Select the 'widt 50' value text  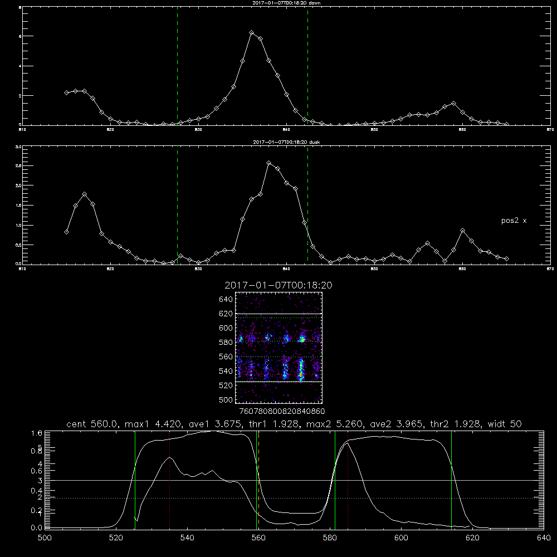[505, 424]
